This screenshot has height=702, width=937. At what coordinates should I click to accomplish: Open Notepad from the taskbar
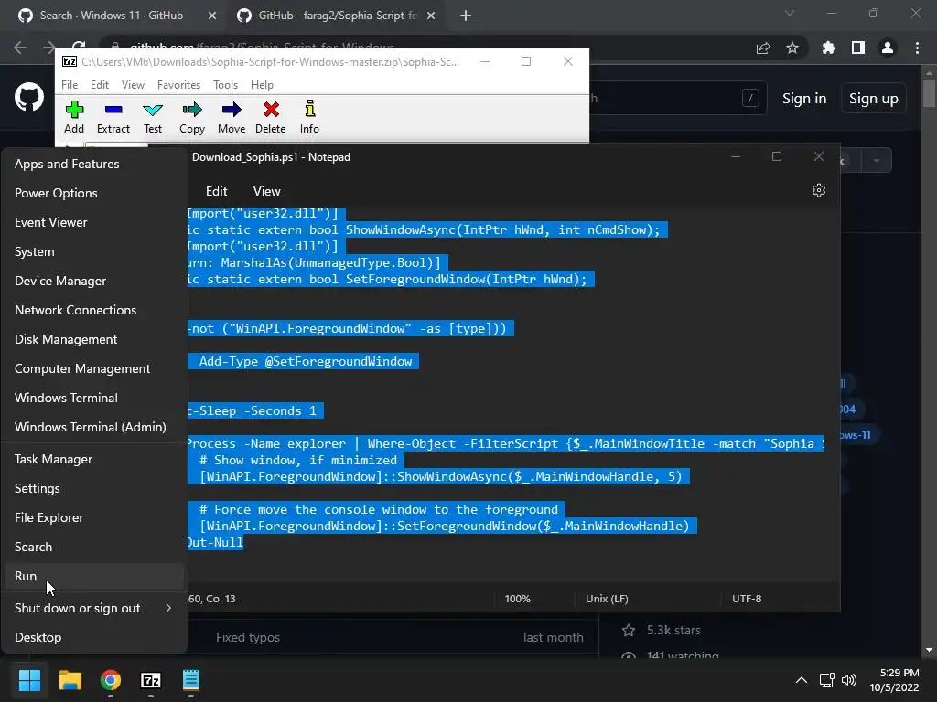click(191, 680)
